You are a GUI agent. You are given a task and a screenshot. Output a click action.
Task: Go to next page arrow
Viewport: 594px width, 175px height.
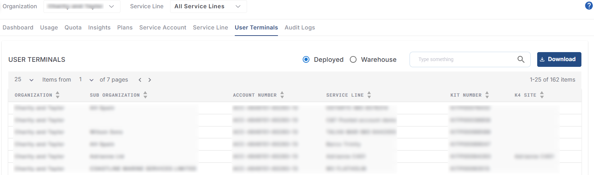150,80
